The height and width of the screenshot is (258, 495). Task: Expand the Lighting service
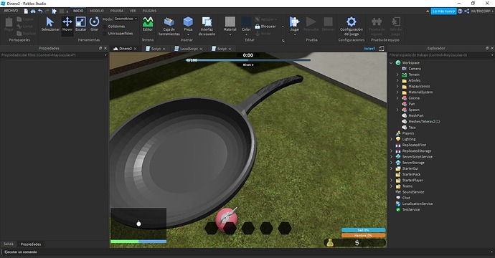391,139
